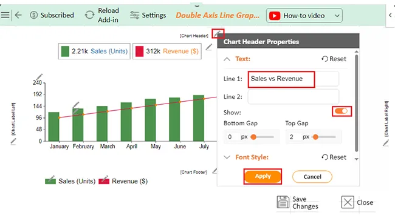
Task: Click the April axis label
Action: pos(131,147)
